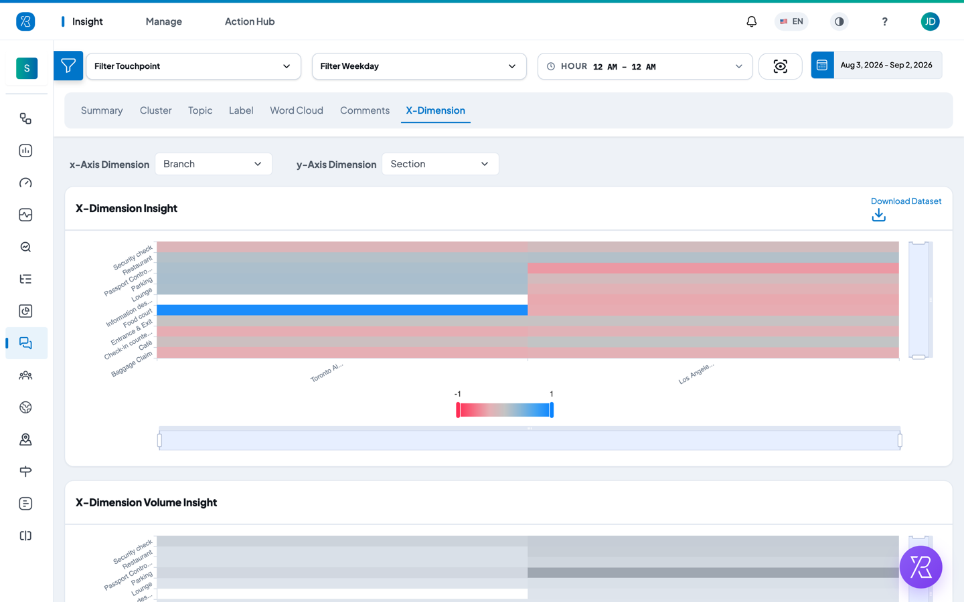
Task: Open the floating assistant purple button
Action: click(x=920, y=567)
